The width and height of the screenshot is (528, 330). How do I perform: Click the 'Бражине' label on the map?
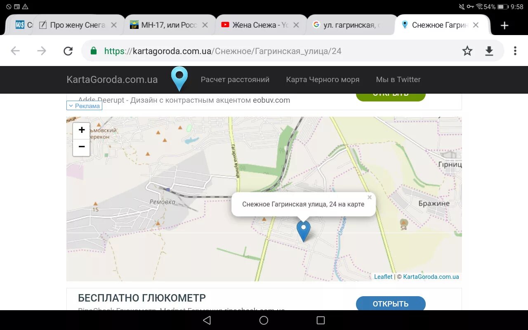(x=434, y=203)
